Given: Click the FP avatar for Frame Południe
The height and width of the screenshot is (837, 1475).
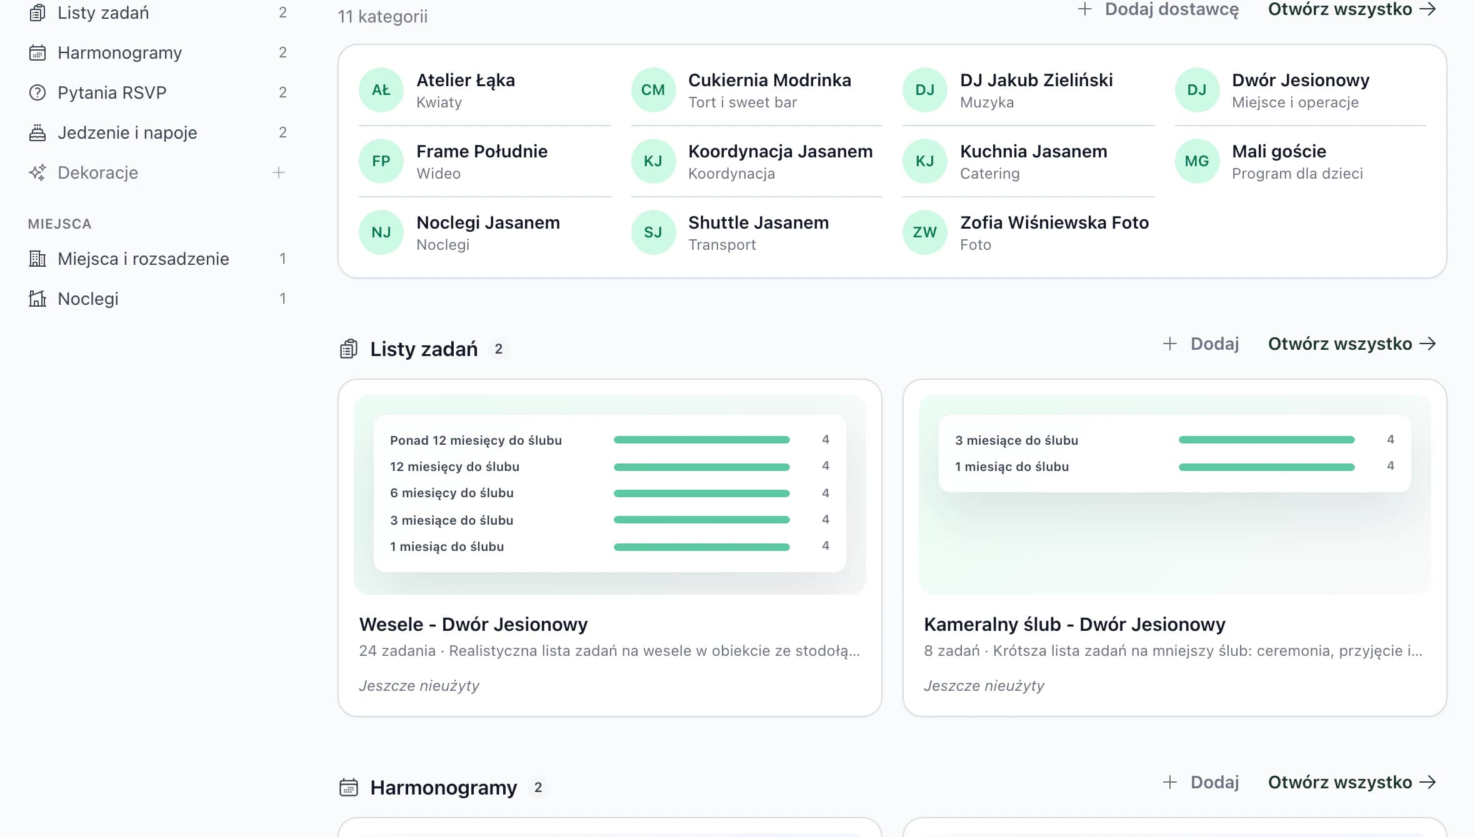Looking at the screenshot, I should [381, 161].
